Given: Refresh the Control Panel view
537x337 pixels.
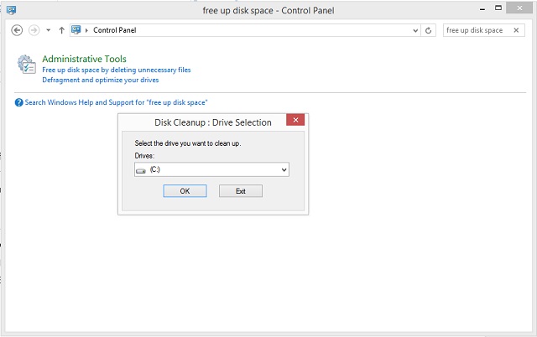Looking at the screenshot, I should pyautogui.click(x=428, y=30).
